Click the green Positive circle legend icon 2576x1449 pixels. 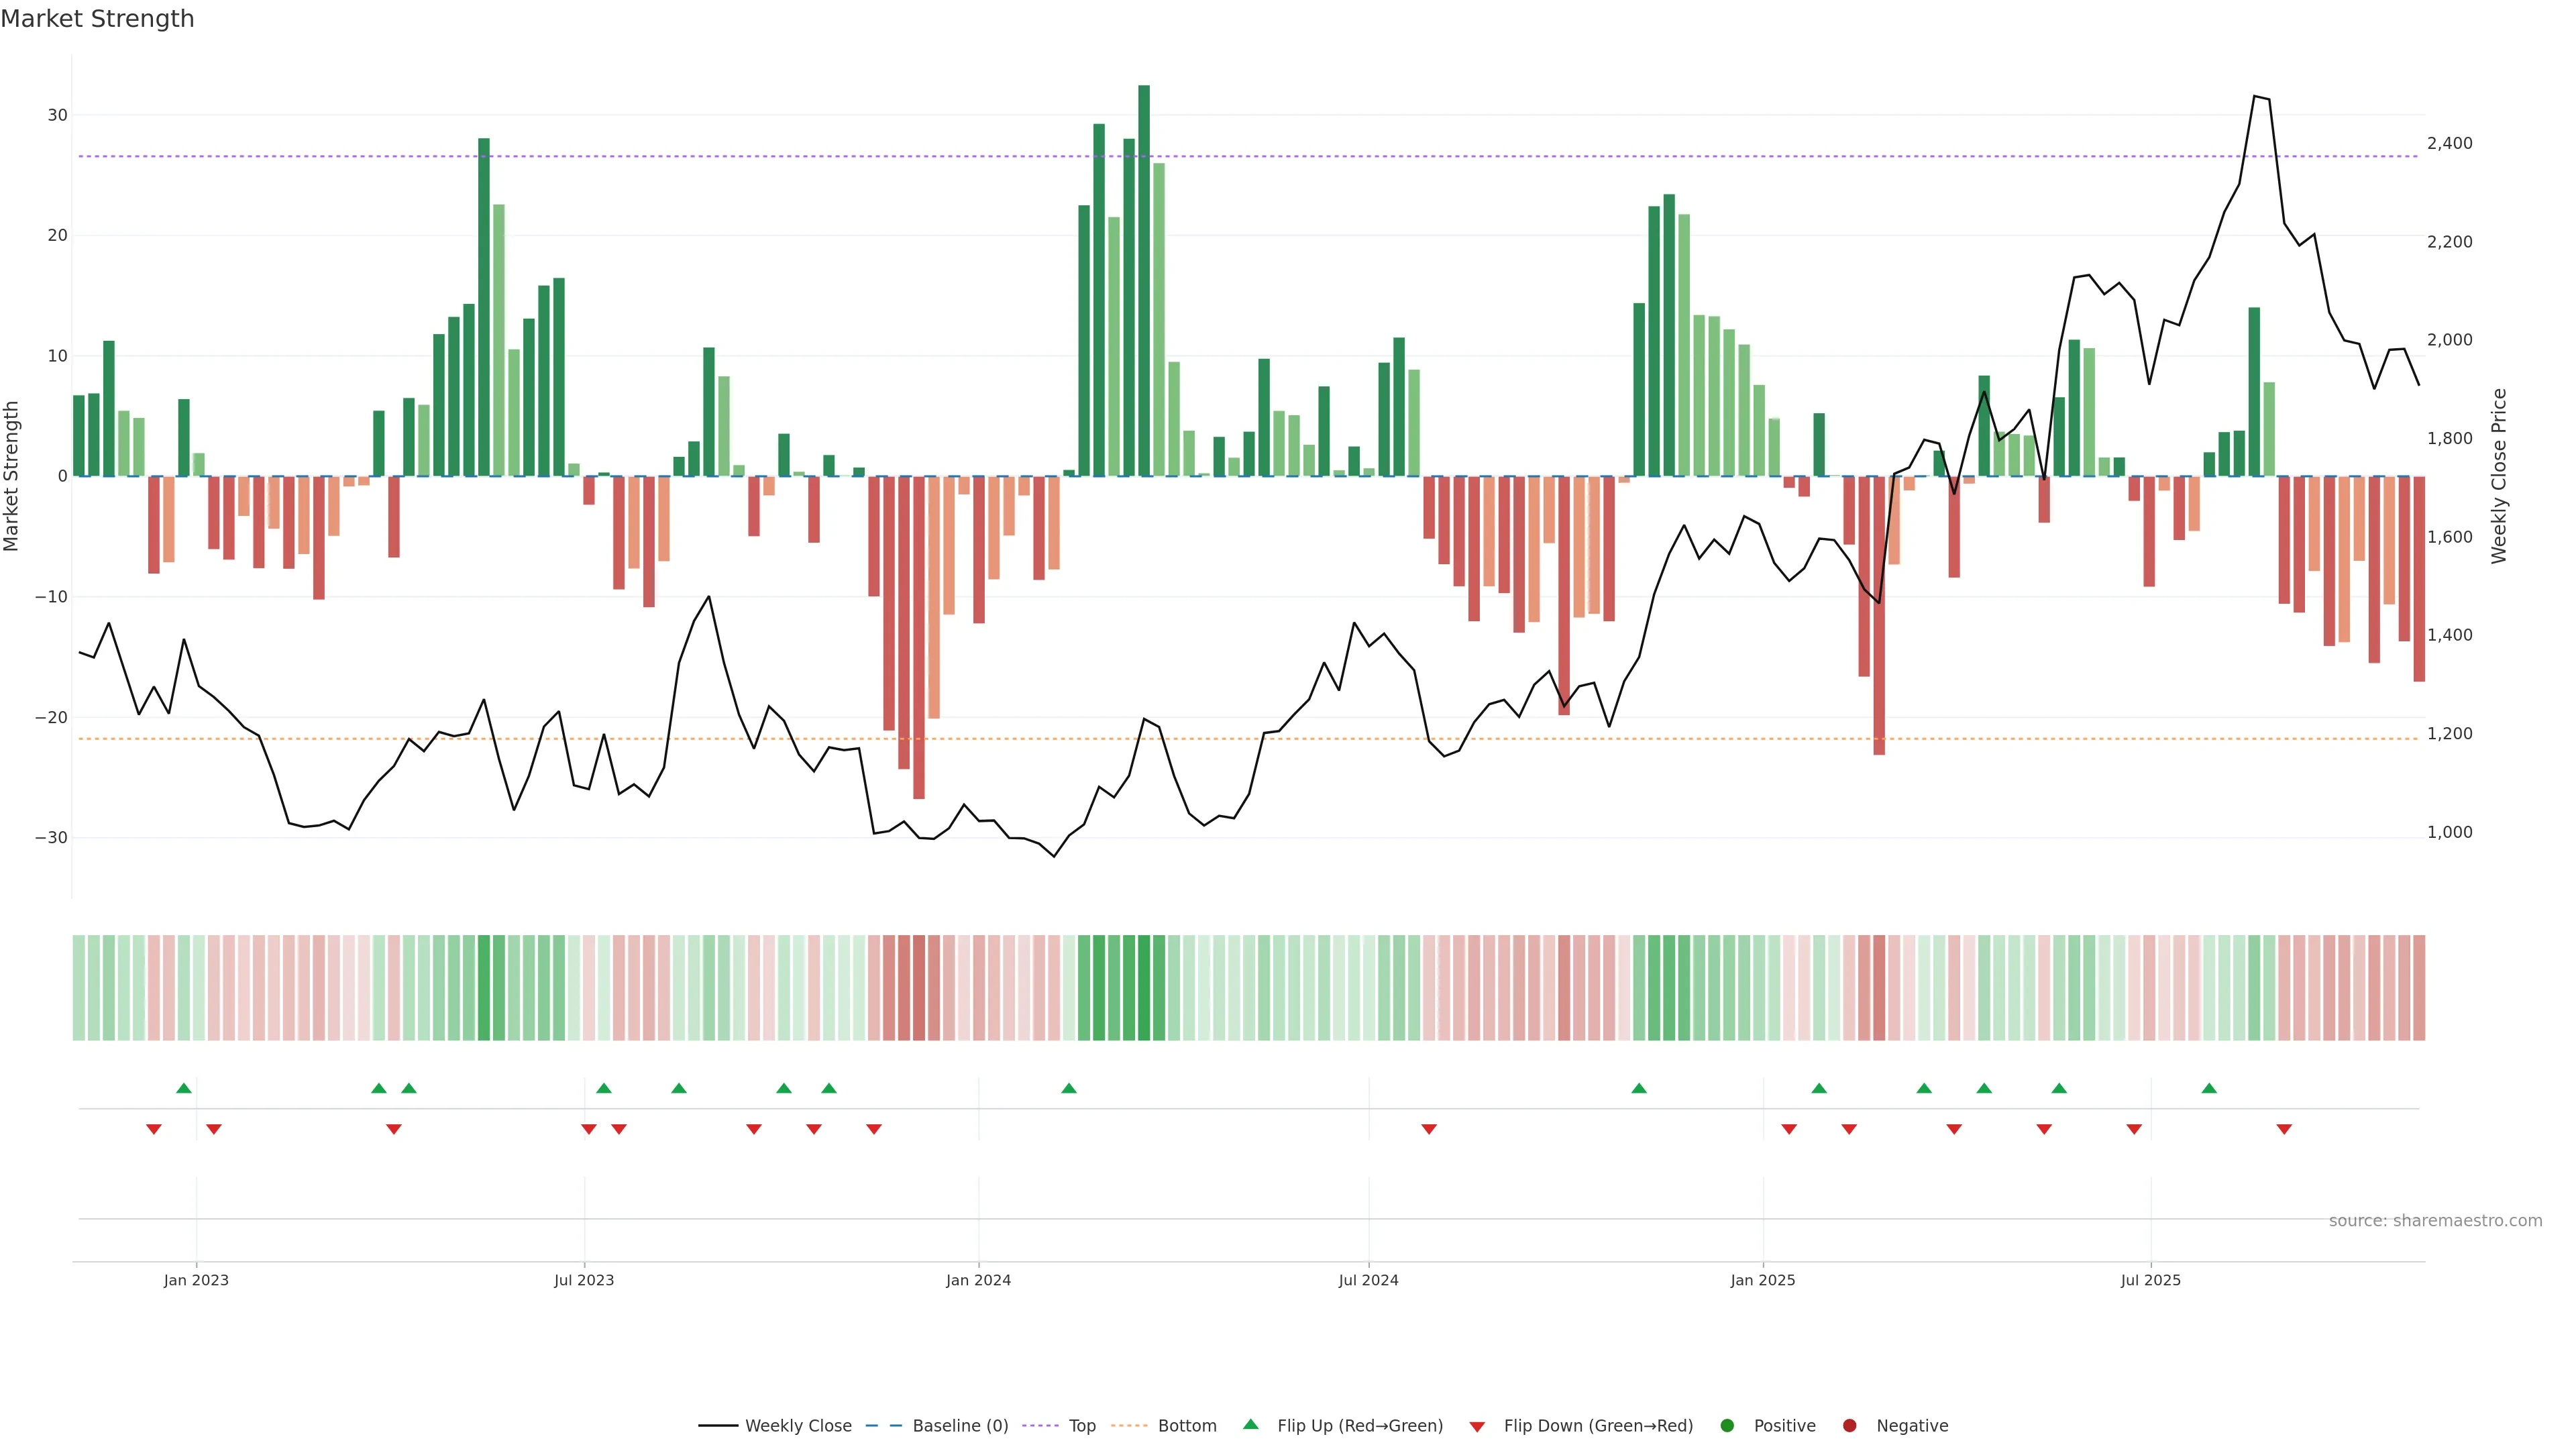(1726, 1425)
